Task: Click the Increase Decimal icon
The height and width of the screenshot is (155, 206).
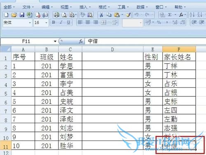Action: click(x=175, y=22)
